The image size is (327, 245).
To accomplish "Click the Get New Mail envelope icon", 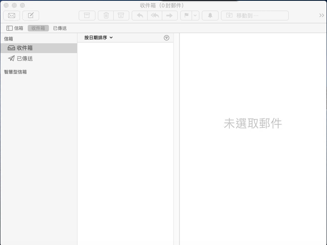I will [x=12, y=16].
